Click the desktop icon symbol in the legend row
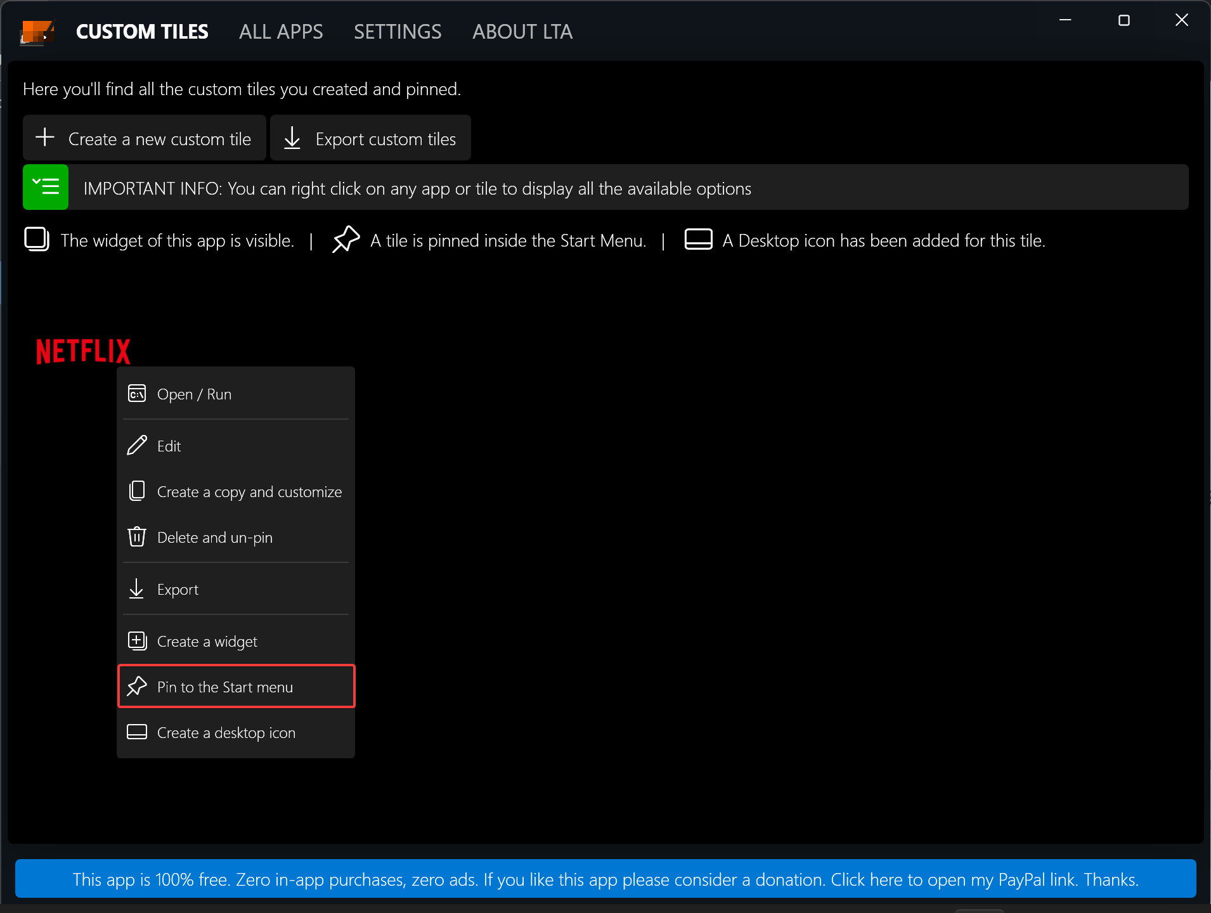Viewport: 1211px width, 913px height. (x=699, y=240)
